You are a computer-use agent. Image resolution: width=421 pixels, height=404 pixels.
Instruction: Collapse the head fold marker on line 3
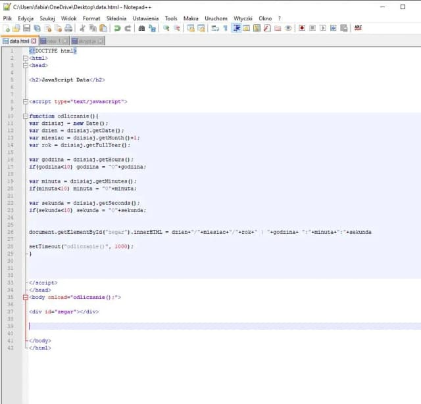[x=26, y=66]
